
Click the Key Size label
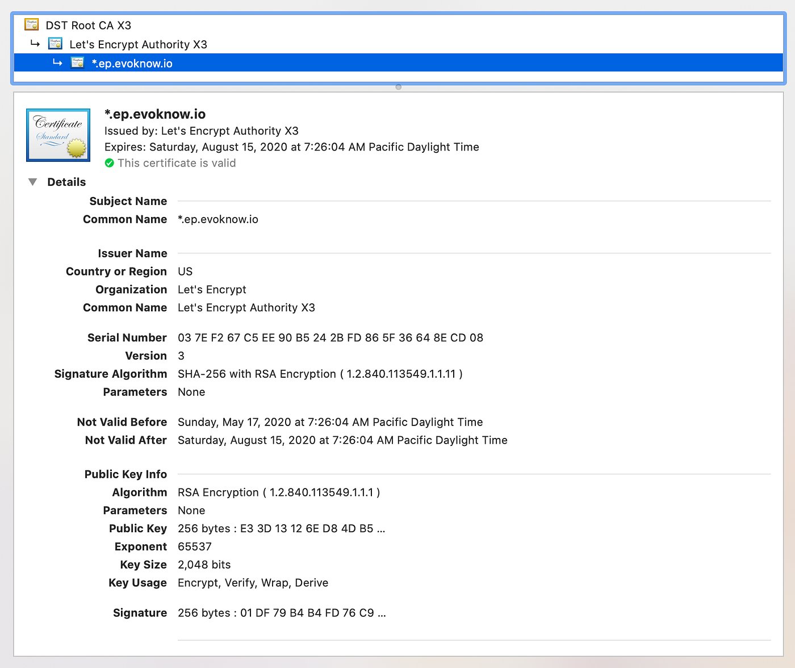[144, 565]
